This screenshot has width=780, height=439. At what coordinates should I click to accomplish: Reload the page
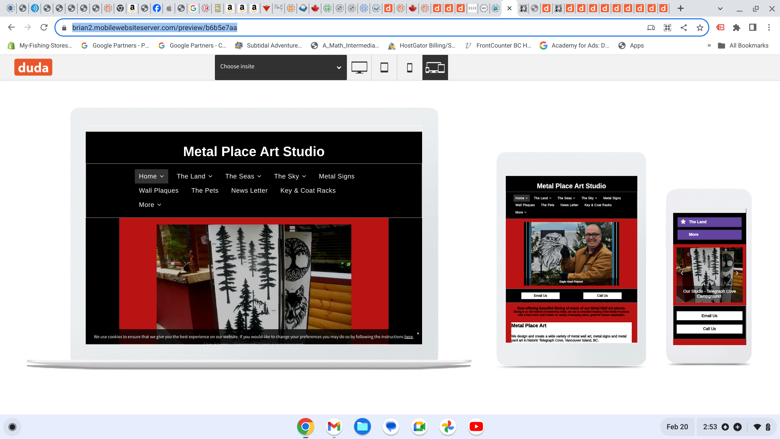pyautogui.click(x=44, y=27)
